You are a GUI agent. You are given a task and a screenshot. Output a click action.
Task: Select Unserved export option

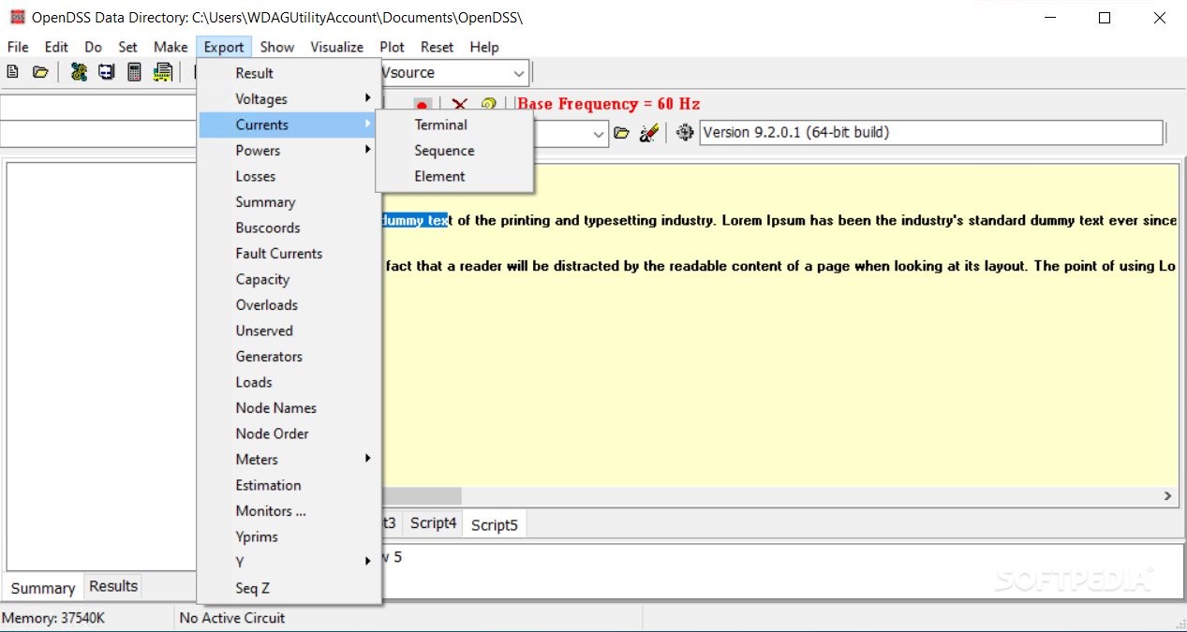289,331
